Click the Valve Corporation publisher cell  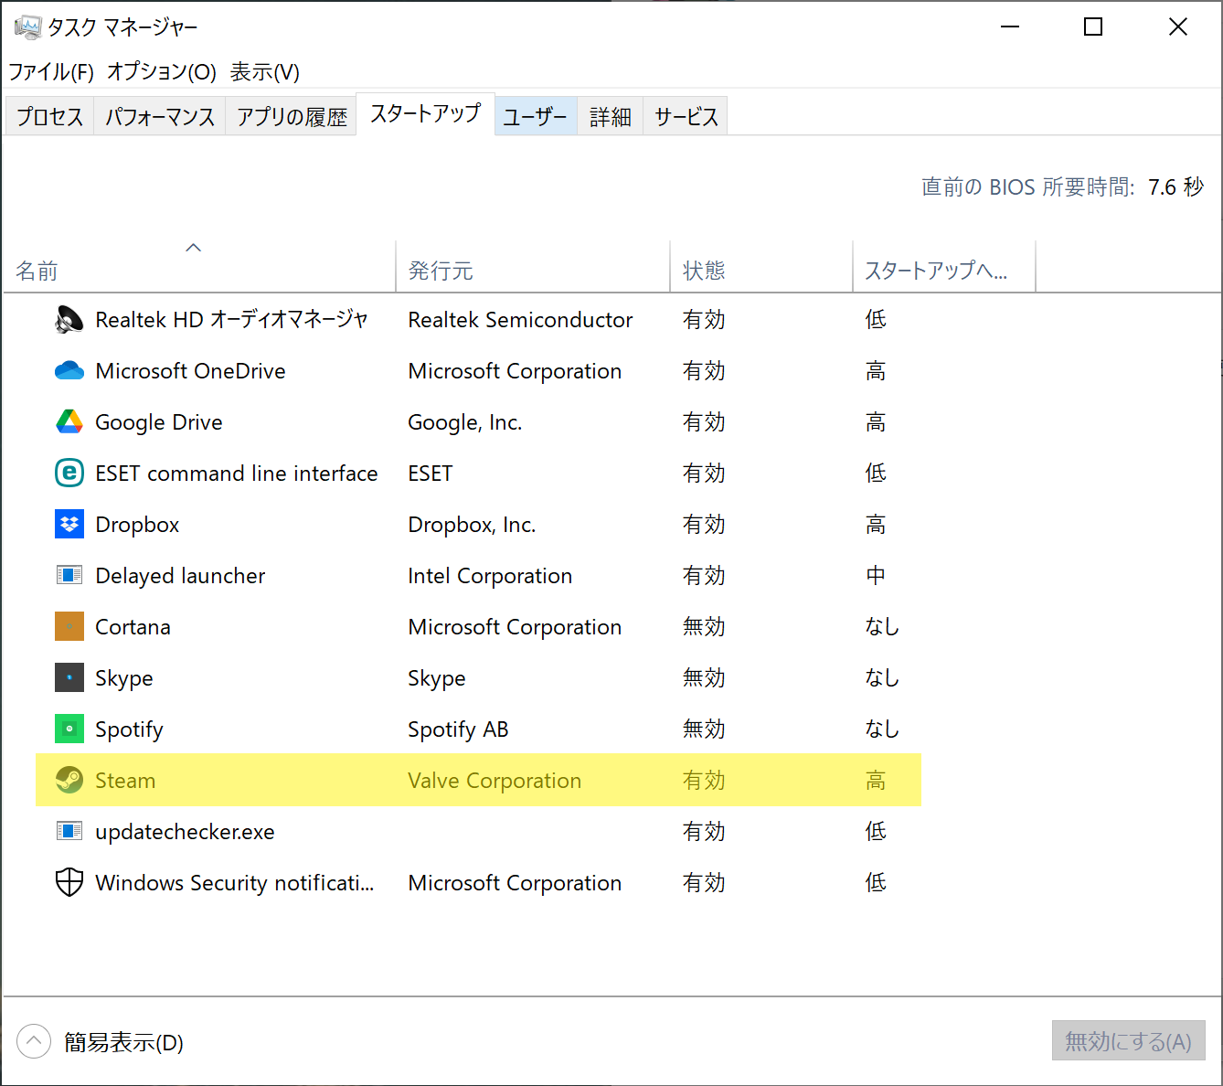click(x=495, y=781)
